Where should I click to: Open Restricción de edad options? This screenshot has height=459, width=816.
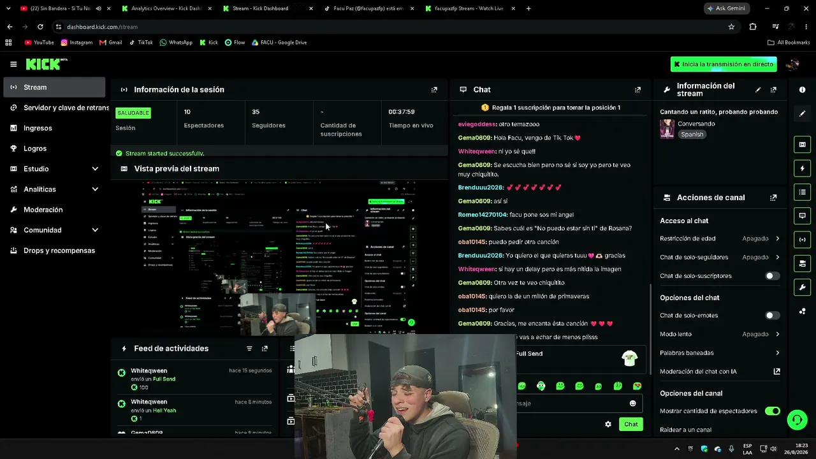(x=720, y=238)
